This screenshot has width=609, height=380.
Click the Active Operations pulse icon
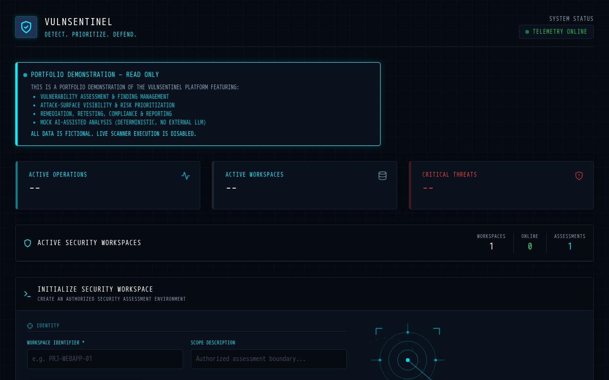pyautogui.click(x=186, y=176)
